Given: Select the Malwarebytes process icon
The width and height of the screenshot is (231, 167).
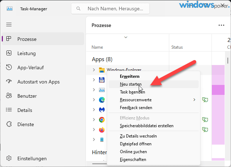Looking at the screenshot, I should pyautogui.click(x=101, y=109).
